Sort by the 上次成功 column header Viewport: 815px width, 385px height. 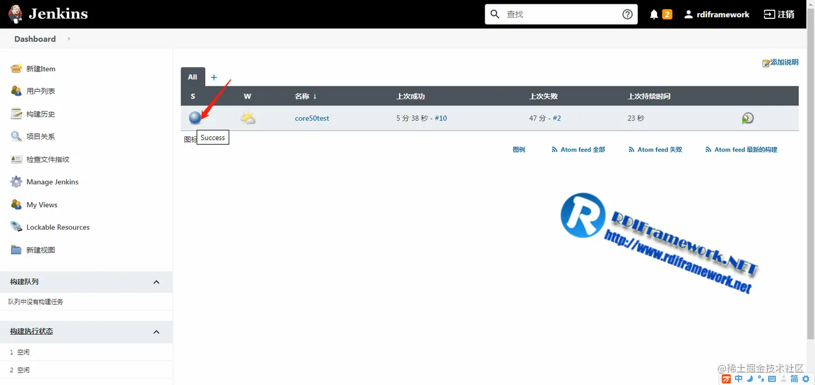pyautogui.click(x=411, y=96)
